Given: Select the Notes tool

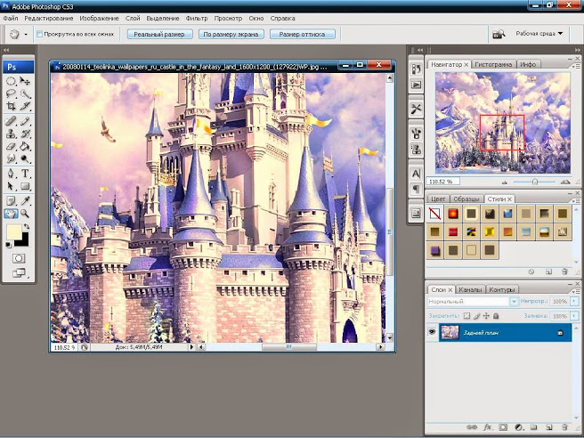Looking at the screenshot, I should 12,201.
